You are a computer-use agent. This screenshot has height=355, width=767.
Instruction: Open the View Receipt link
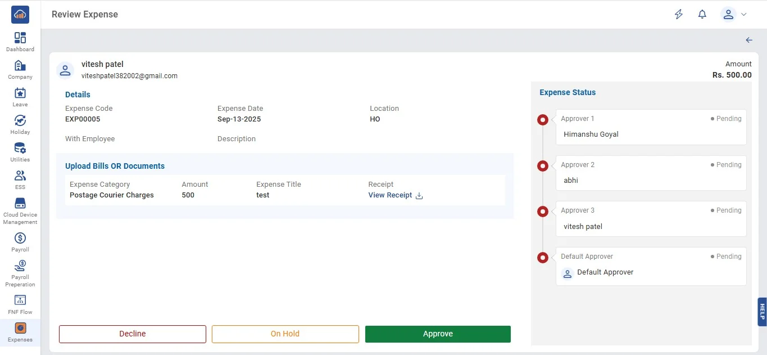pos(391,195)
